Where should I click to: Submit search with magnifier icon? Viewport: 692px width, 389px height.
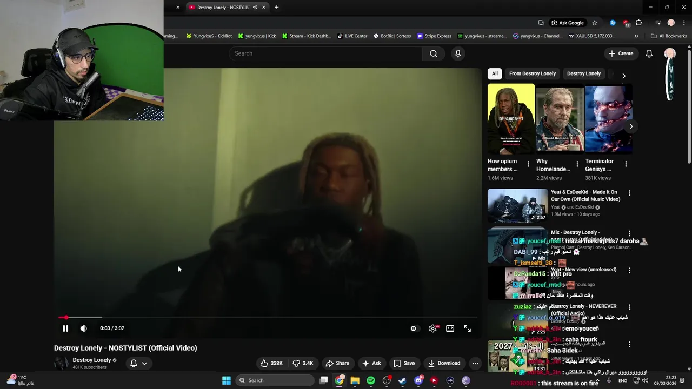[434, 53]
